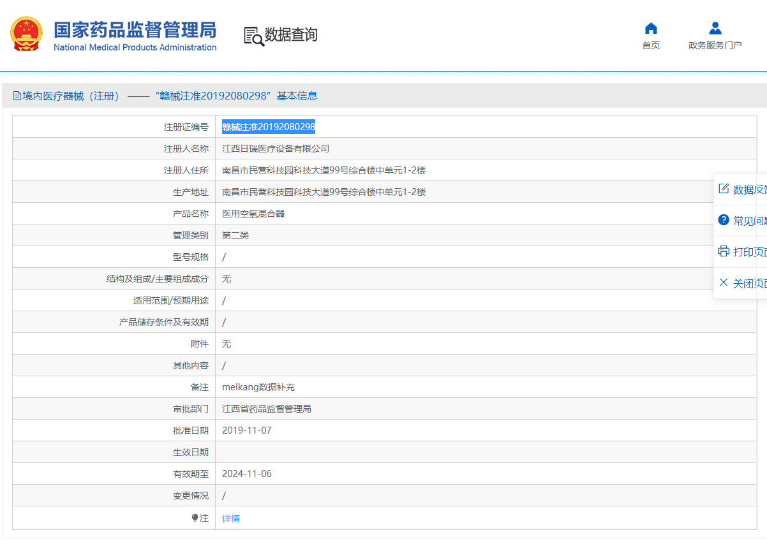This screenshot has width=767, height=544.
Task: Click the 备注 row label
Action: click(200, 387)
